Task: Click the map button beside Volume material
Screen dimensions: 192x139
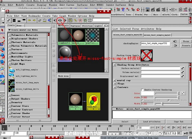Action: pos(183,72)
